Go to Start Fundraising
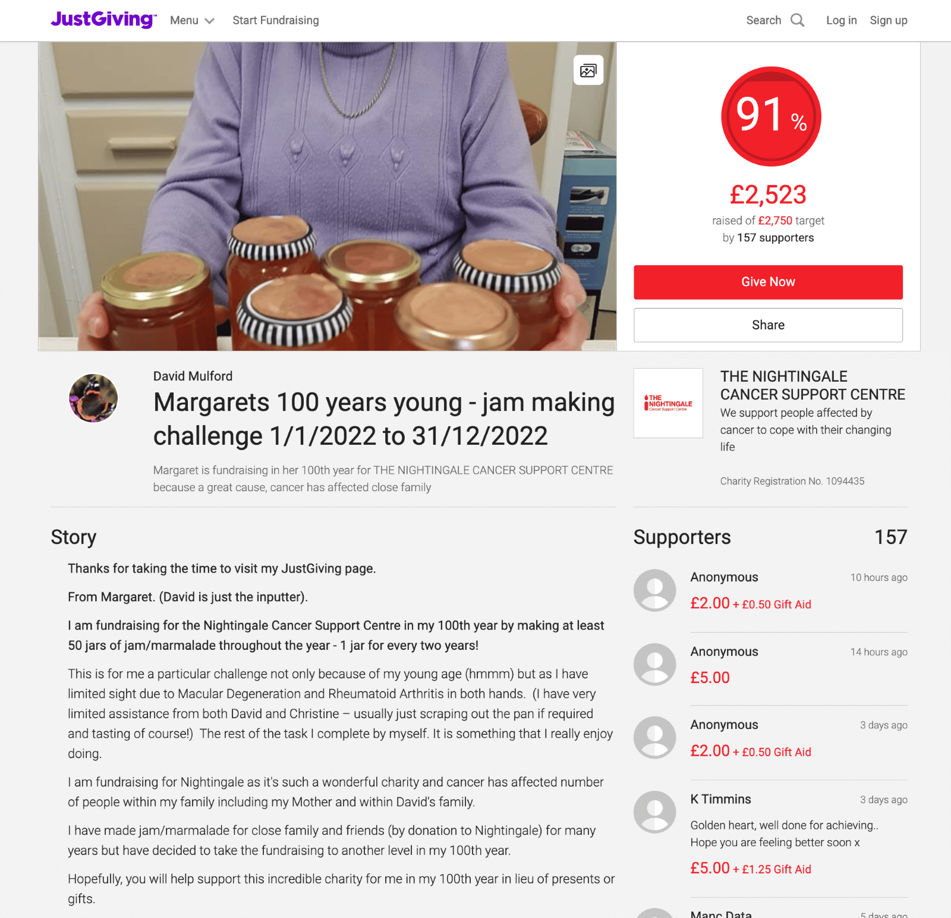 pyautogui.click(x=276, y=20)
